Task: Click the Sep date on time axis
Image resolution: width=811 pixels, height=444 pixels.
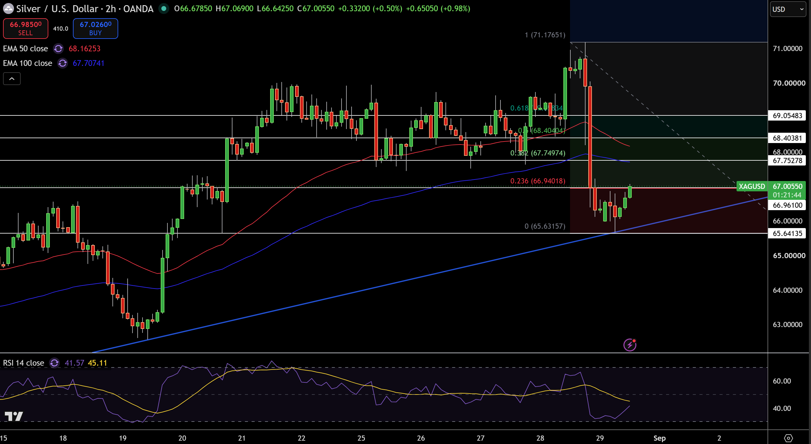Action: tap(660, 438)
